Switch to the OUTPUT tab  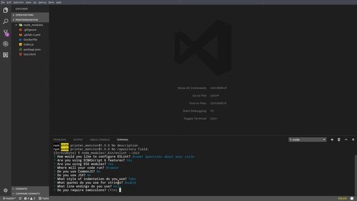pyautogui.click(x=78, y=140)
